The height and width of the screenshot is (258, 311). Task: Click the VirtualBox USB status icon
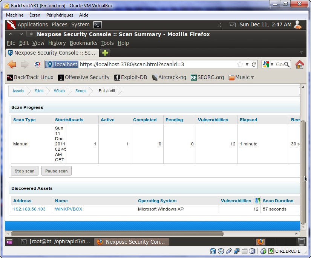click(x=229, y=251)
